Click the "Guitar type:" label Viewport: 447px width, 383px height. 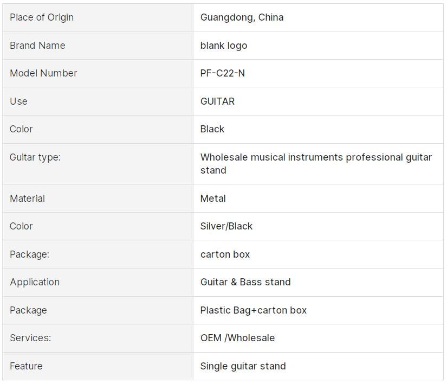click(x=35, y=157)
